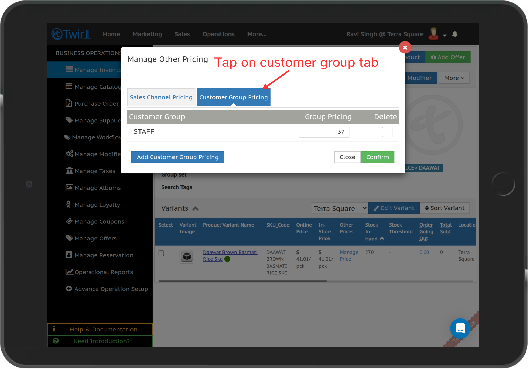Select Customer Group Pricing tab
The height and width of the screenshot is (369, 528).
coord(234,97)
